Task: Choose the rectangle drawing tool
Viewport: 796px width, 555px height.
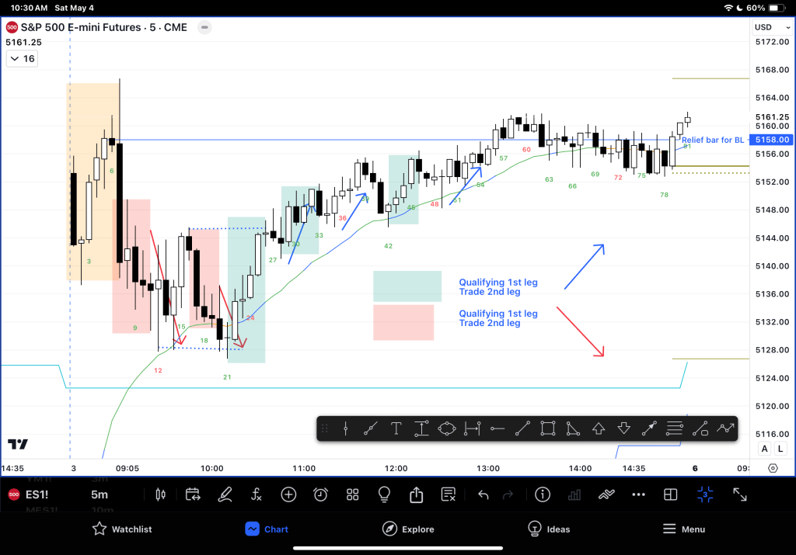Action: (x=547, y=428)
